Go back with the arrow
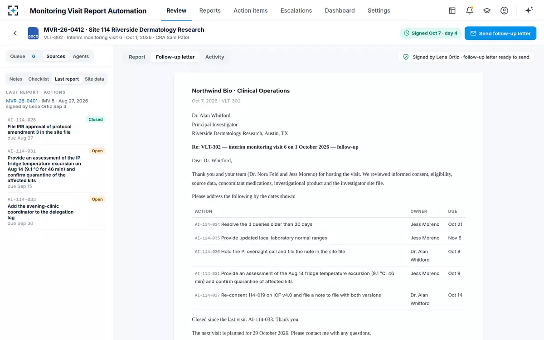Viewport: 544px width, 340px height. tap(15, 33)
